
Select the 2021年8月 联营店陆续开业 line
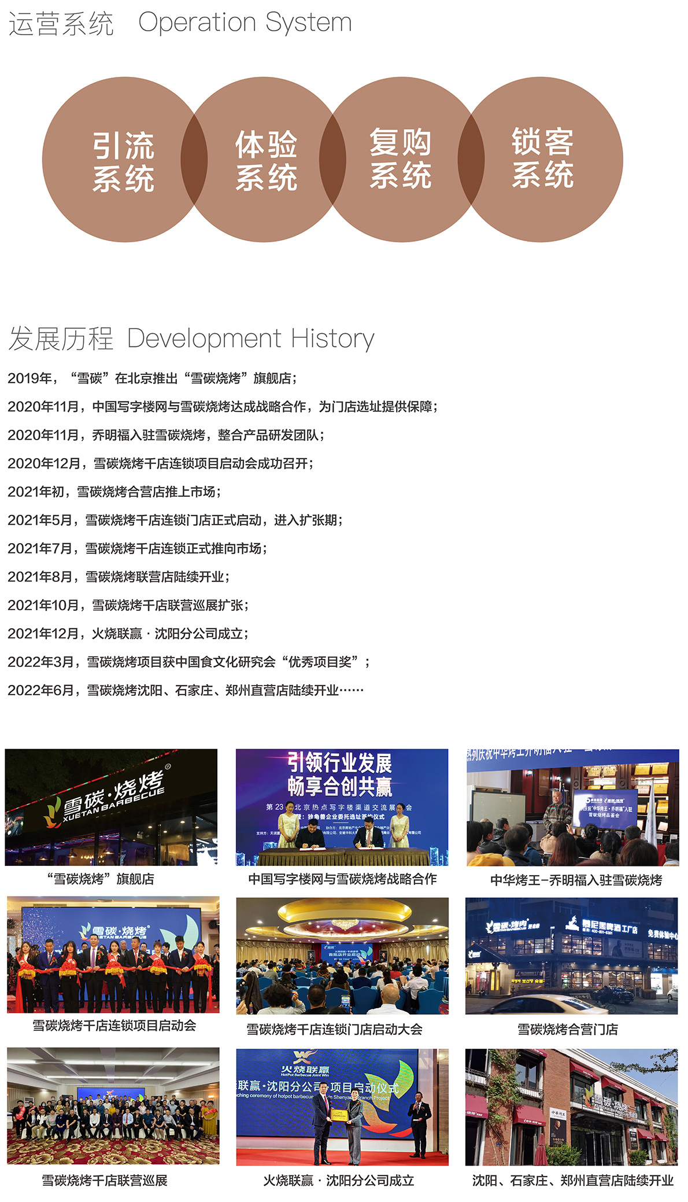click(119, 577)
